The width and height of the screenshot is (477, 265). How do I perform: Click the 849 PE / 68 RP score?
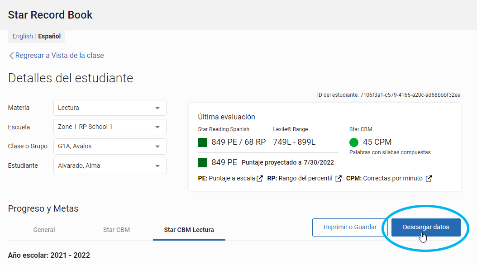(x=238, y=142)
